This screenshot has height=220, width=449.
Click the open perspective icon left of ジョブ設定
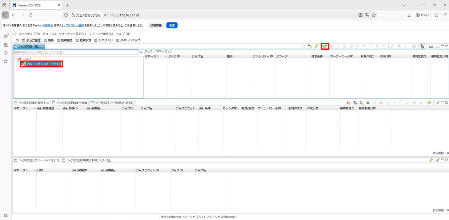(17, 40)
